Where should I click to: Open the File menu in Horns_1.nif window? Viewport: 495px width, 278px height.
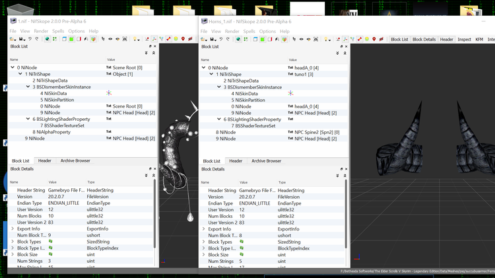tap(204, 31)
